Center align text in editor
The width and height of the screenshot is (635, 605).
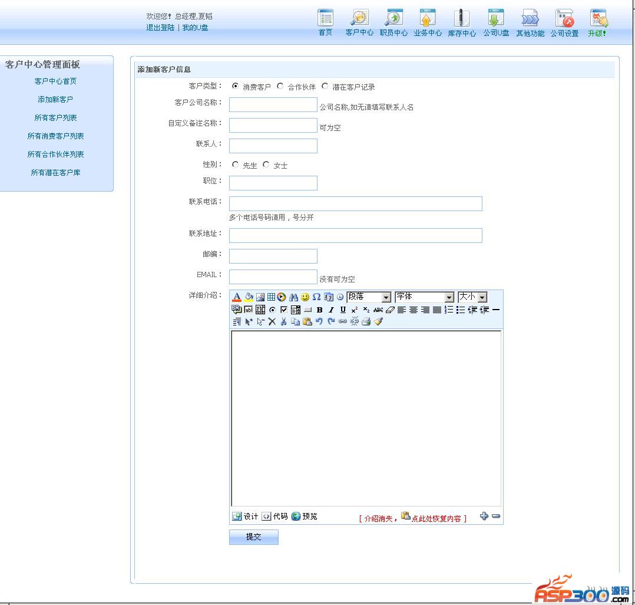(x=414, y=310)
